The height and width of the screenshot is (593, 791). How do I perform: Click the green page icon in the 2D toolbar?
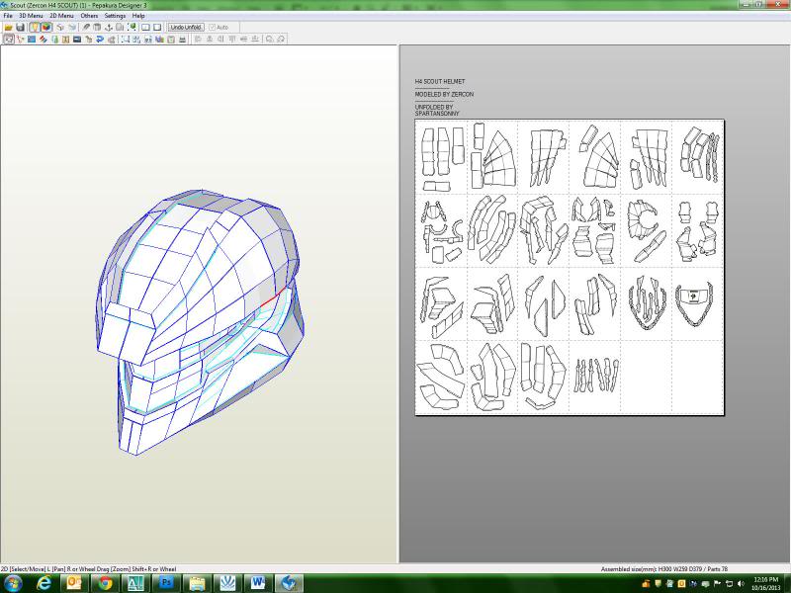point(54,40)
